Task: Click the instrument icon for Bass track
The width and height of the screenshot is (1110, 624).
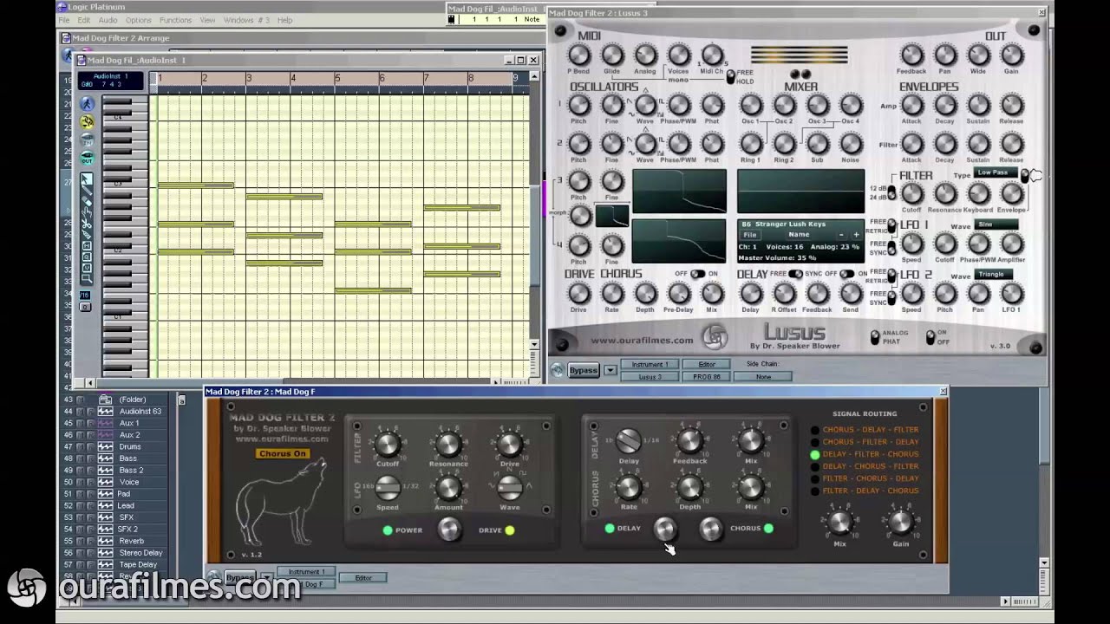Action: [105, 458]
